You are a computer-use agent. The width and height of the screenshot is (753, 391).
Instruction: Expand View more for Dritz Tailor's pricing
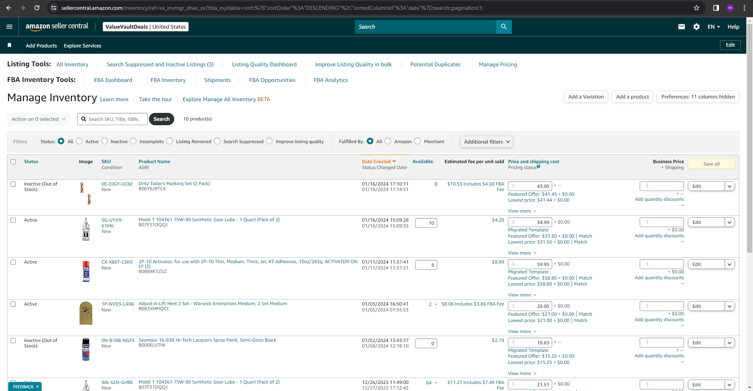pyautogui.click(x=522, y=211)
